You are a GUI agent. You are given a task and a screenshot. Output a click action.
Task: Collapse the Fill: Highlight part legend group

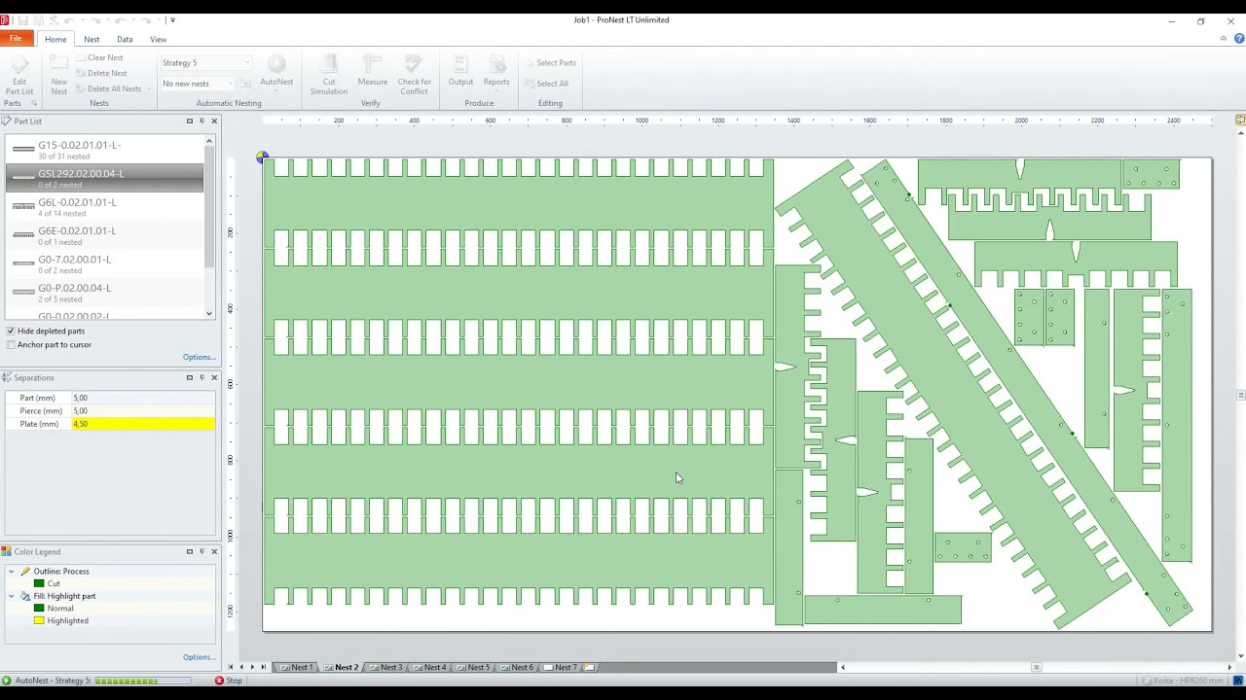[12, 596]
